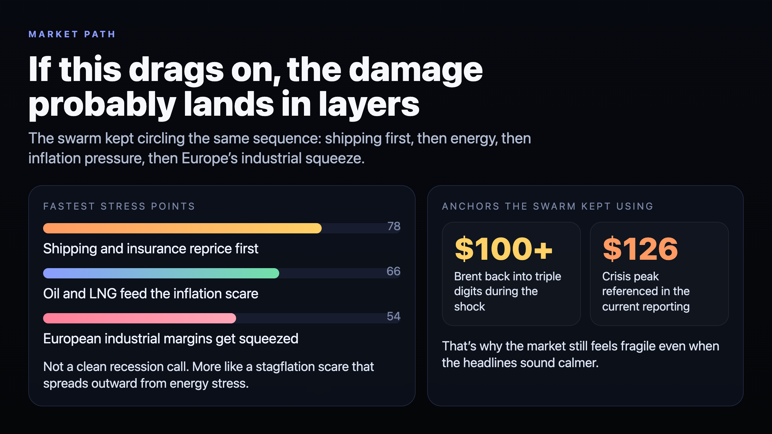
Task: Select 'European industrial margins get squeezed' label
Action: point(170,339)
